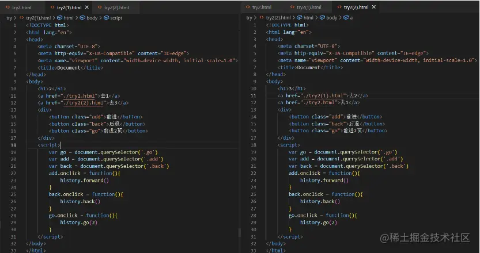The height and width of the screenshot is (253, 480).
Task: Click the <!DOCTYPE html> line in left editor
Action: pyautogui.click(x=47, y=25)
